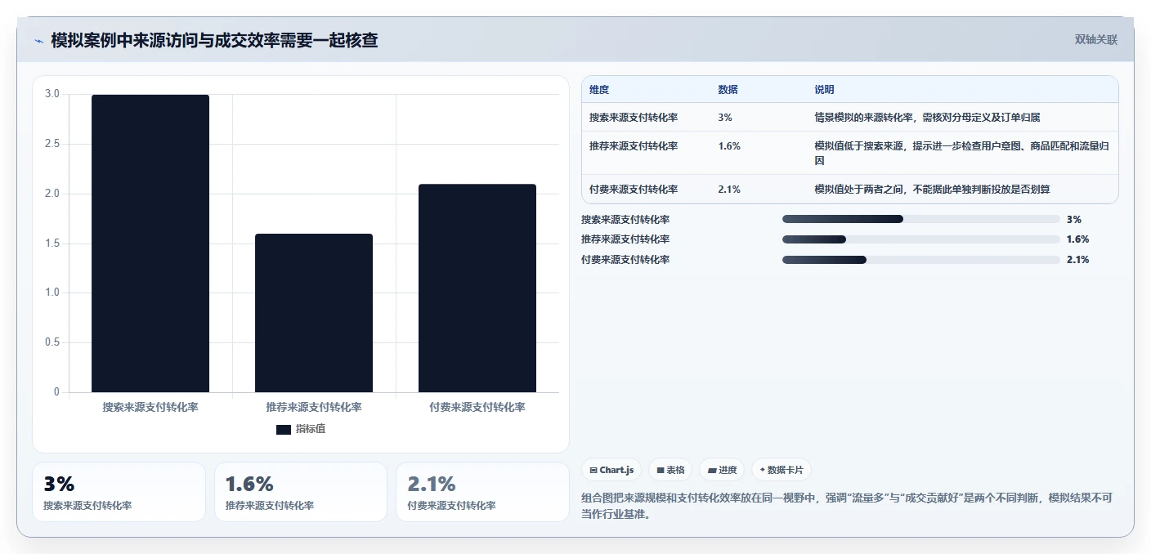Screen dimensions: 1151x554
Task: Click the header icon before the title
Action: click(38, 41)
